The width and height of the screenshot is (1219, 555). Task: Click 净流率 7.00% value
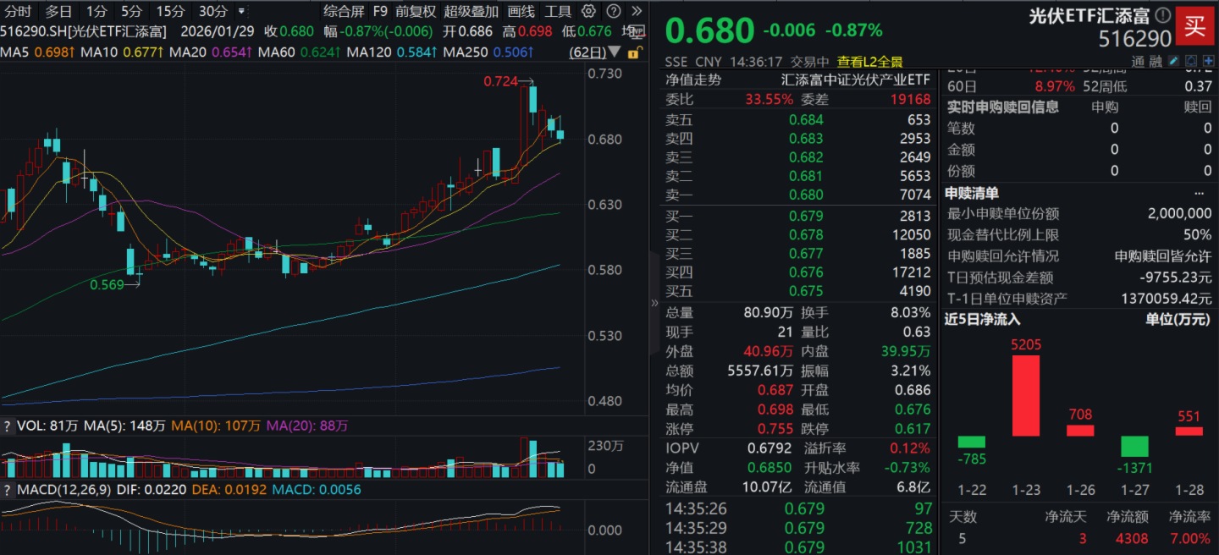pyautogui.click(x=1189, y=539)
